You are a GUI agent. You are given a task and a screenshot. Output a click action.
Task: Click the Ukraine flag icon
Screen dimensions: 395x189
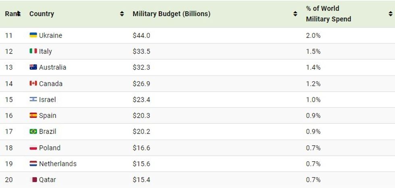coord(33,35)
